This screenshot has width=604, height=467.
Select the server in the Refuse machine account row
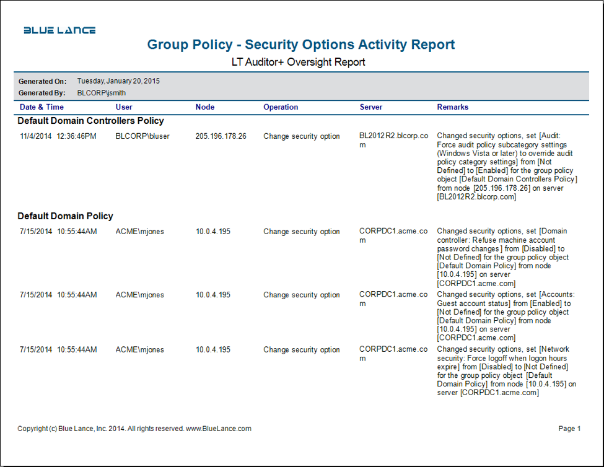(393, 235)
